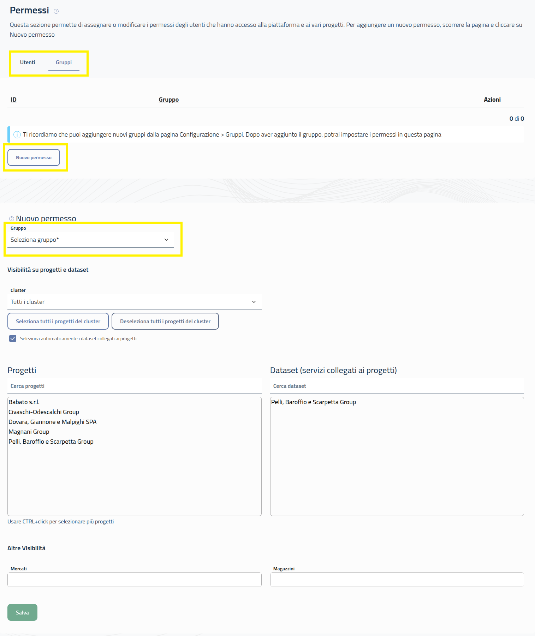This screenshot has width=535, height=636.
Task: Sort table by ID column header
Action: click(x=13, y=100)
